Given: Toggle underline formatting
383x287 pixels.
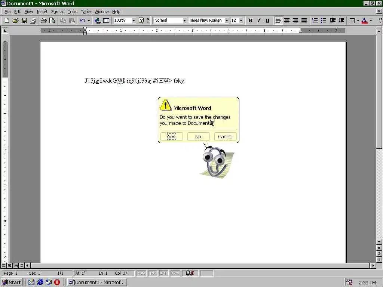Looking at the screenshot, I should [x=267, y=21].
